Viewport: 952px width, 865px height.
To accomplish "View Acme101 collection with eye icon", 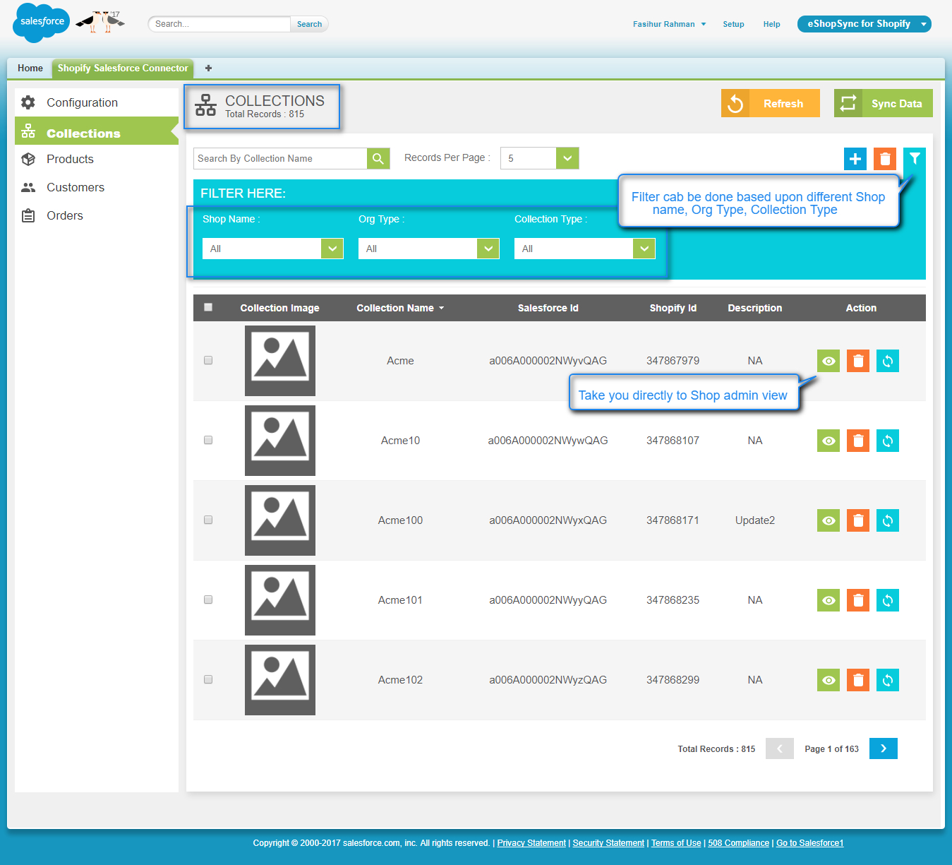I will pyautogui.click(x=829, y=600).
